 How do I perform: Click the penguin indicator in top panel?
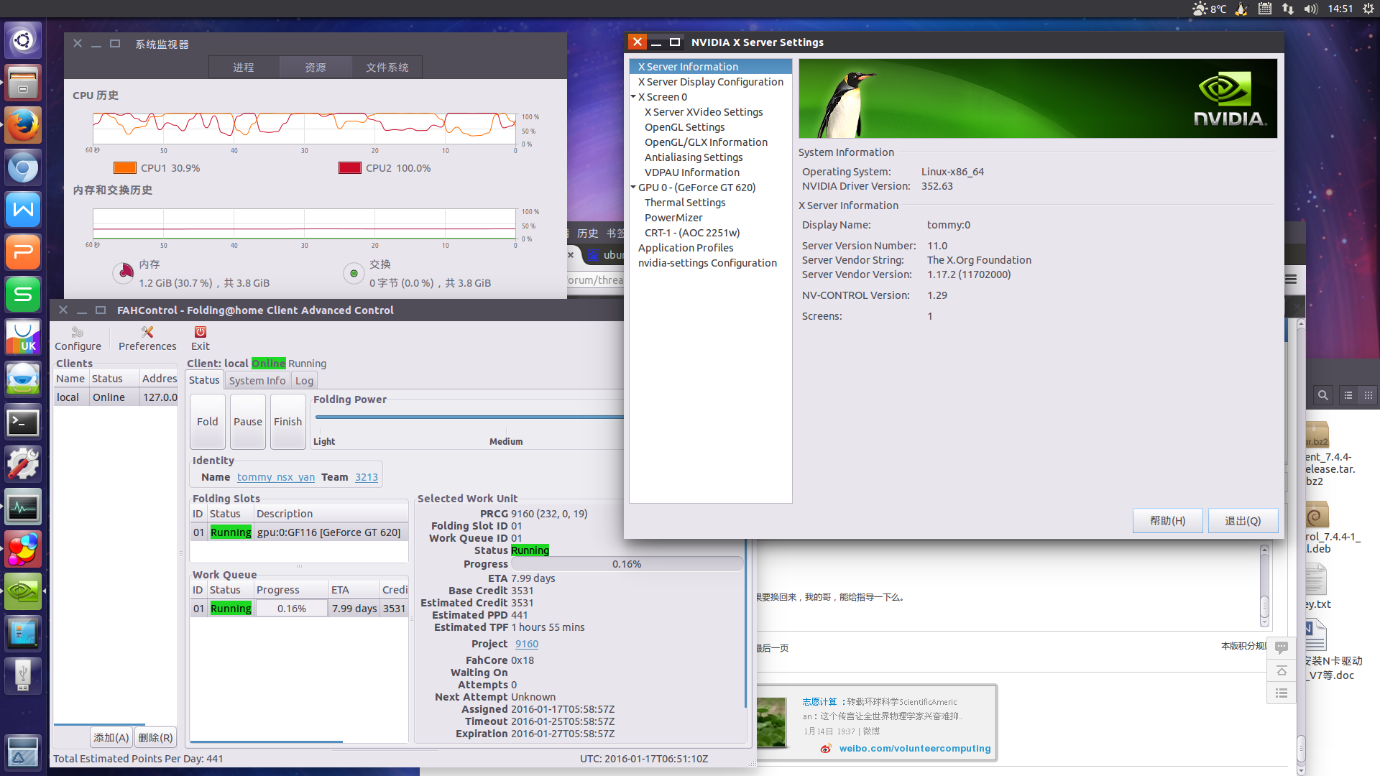click(x=1241, y=9)
